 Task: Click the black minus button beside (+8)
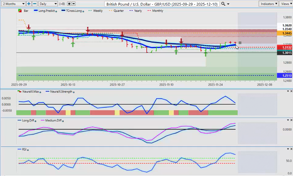(74, 4)
